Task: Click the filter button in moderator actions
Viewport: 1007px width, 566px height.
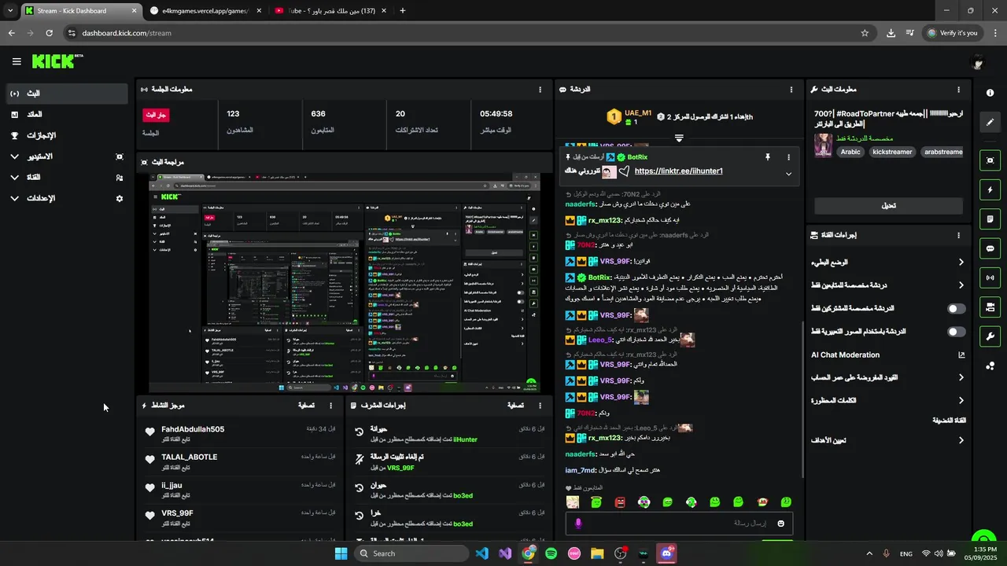Action: (x=516, y=406)
